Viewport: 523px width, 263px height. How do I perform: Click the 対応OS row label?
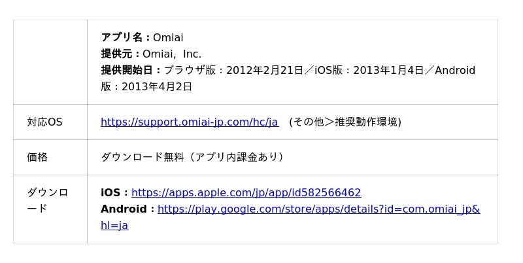[44, 122]
